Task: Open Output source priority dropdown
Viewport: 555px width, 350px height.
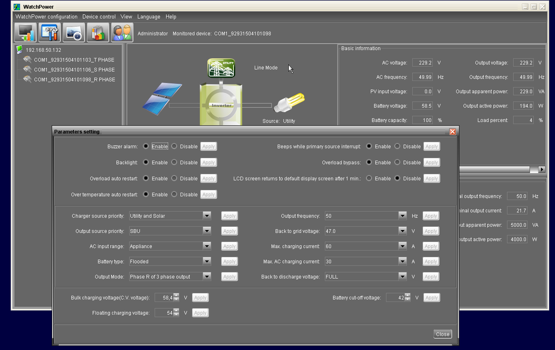Action: [207, 231]
